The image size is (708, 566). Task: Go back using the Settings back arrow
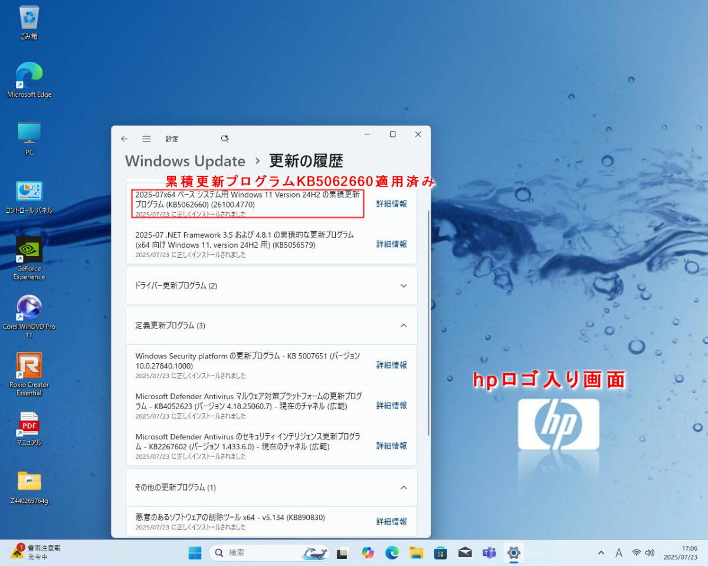click(x=124, y=139)
